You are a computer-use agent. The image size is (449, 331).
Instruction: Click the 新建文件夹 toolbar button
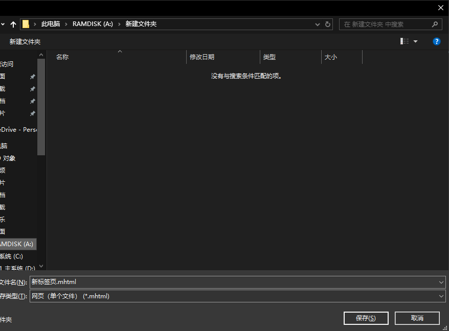point(25,41)
